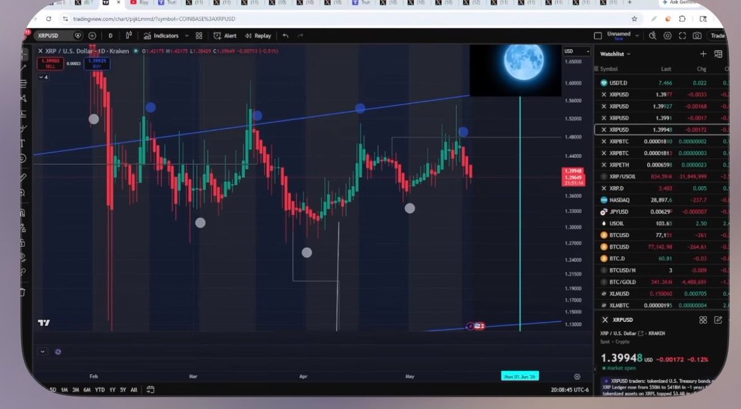Click the Save link under Unnamed
This screenshot has width=741, height=409.
coord(619,39)
